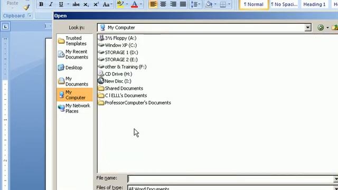Select STORAGE 1 (D:) drive
Viewport: 338px width, 190px height.
(x=118, y=52)
